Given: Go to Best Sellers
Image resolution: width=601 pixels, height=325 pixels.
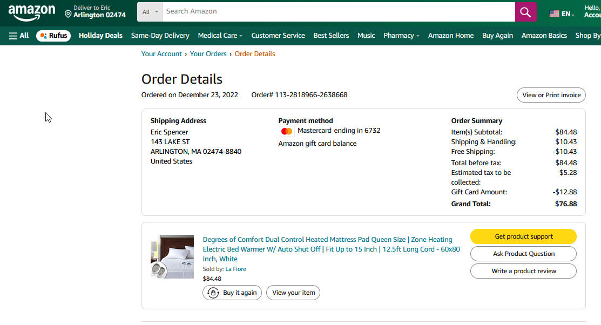Looking at the screenshot, I should [x=331, y=36].
